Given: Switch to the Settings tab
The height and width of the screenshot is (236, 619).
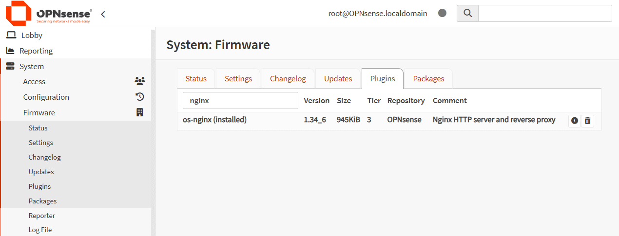Looking at the screenshot, I should coord(238,78).
